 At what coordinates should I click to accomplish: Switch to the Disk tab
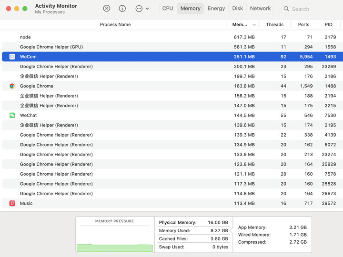[x=238, y=9]
